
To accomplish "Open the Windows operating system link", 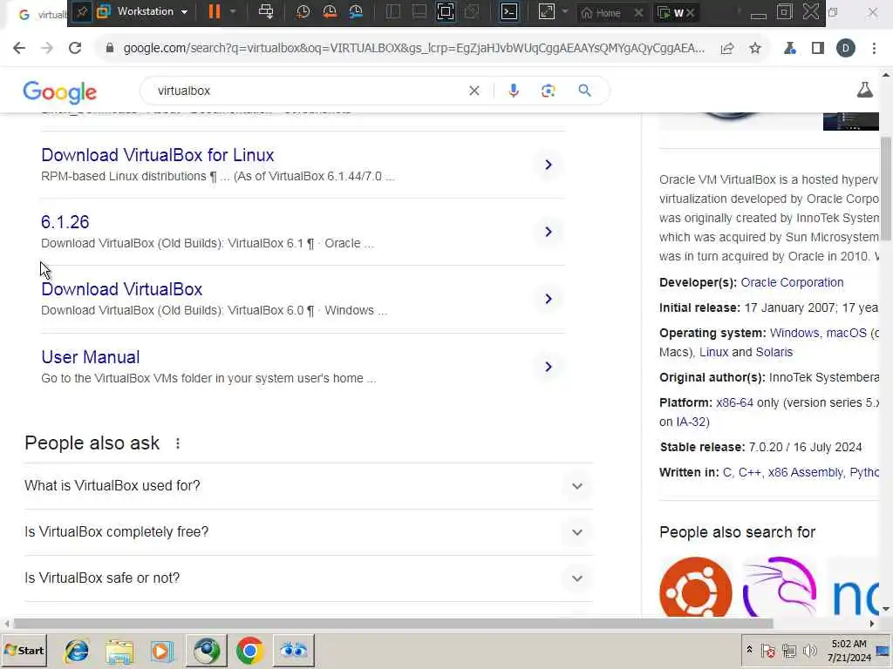I will [794, 333].
